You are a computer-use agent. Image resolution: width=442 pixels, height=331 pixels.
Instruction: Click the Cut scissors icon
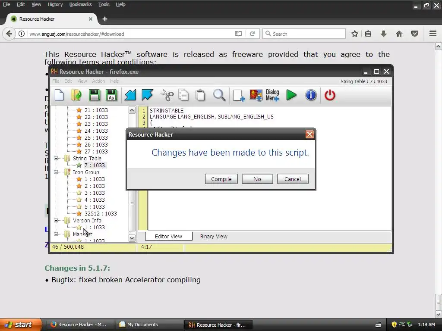click(x=167, y=95)
